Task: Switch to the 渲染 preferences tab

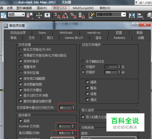Action: tap(98, 38)
